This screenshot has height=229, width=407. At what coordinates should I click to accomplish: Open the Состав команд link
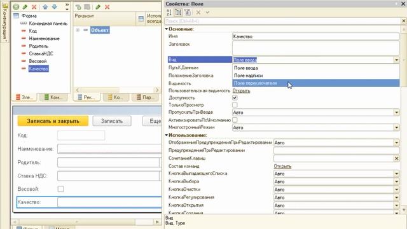(282, 166)
